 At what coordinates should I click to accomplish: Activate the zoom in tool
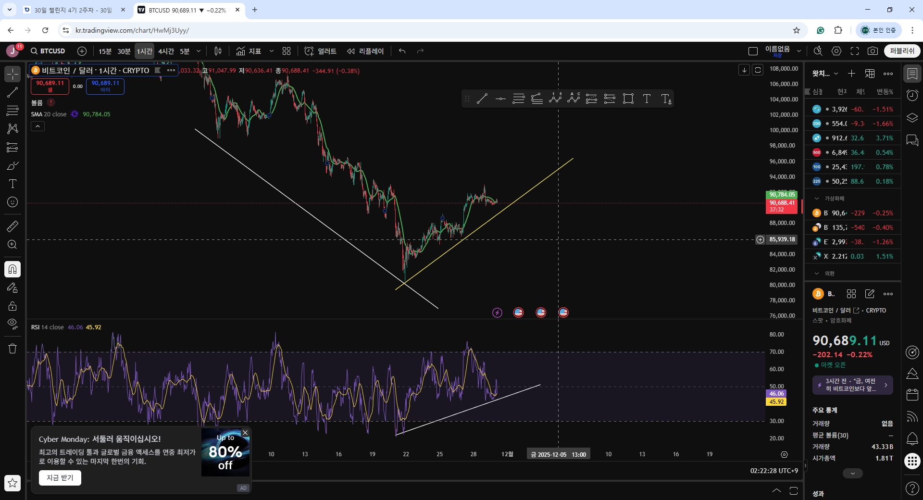(12, 245)
